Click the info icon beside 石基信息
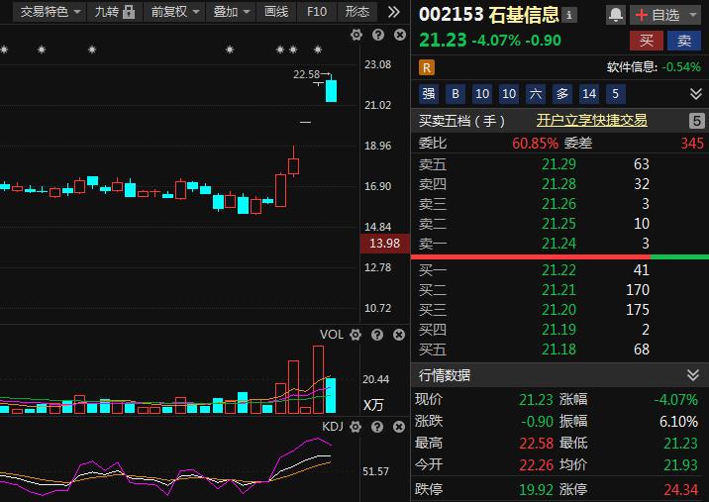 569,15
